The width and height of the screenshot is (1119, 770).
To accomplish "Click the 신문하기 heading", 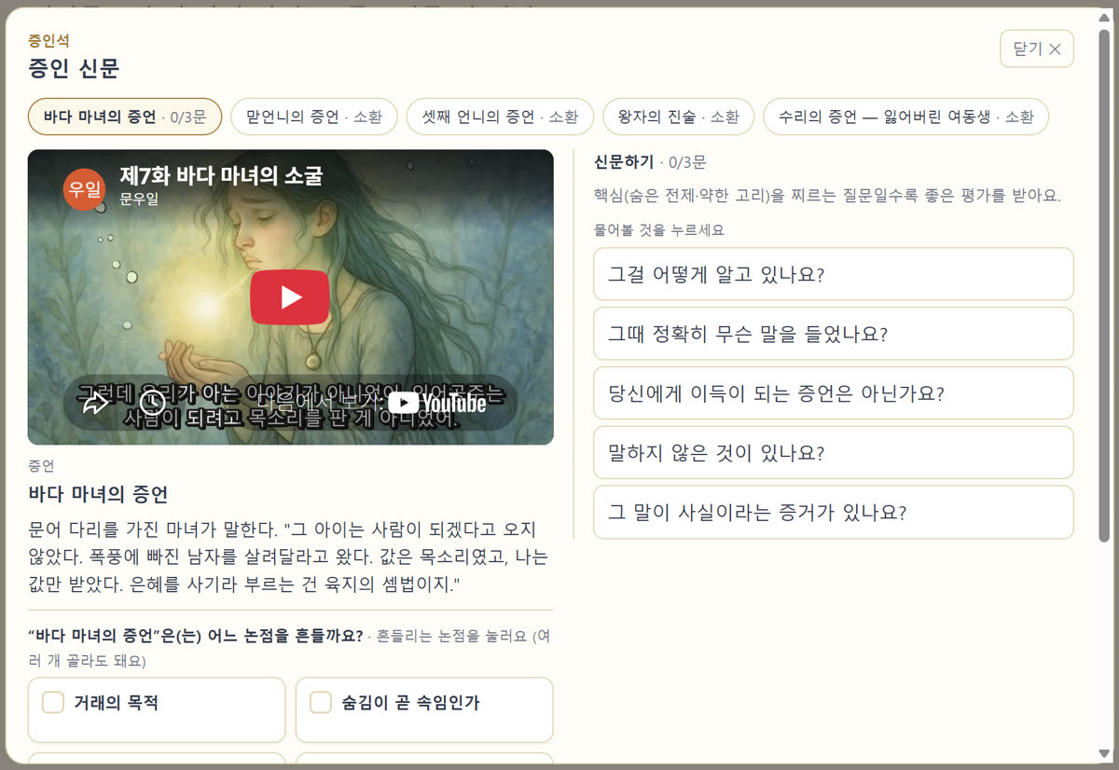I will (x=624, y=162).
